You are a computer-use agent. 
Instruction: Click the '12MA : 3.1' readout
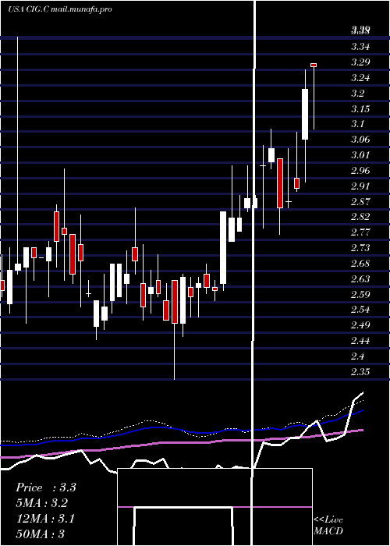point(45,519)
